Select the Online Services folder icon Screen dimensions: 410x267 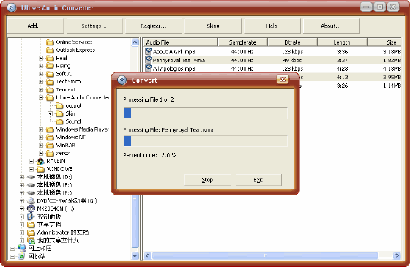coord(50,42)
